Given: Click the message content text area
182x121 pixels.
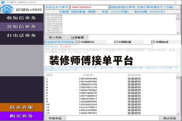Looking at the screenshot, I should coord(110,57).
